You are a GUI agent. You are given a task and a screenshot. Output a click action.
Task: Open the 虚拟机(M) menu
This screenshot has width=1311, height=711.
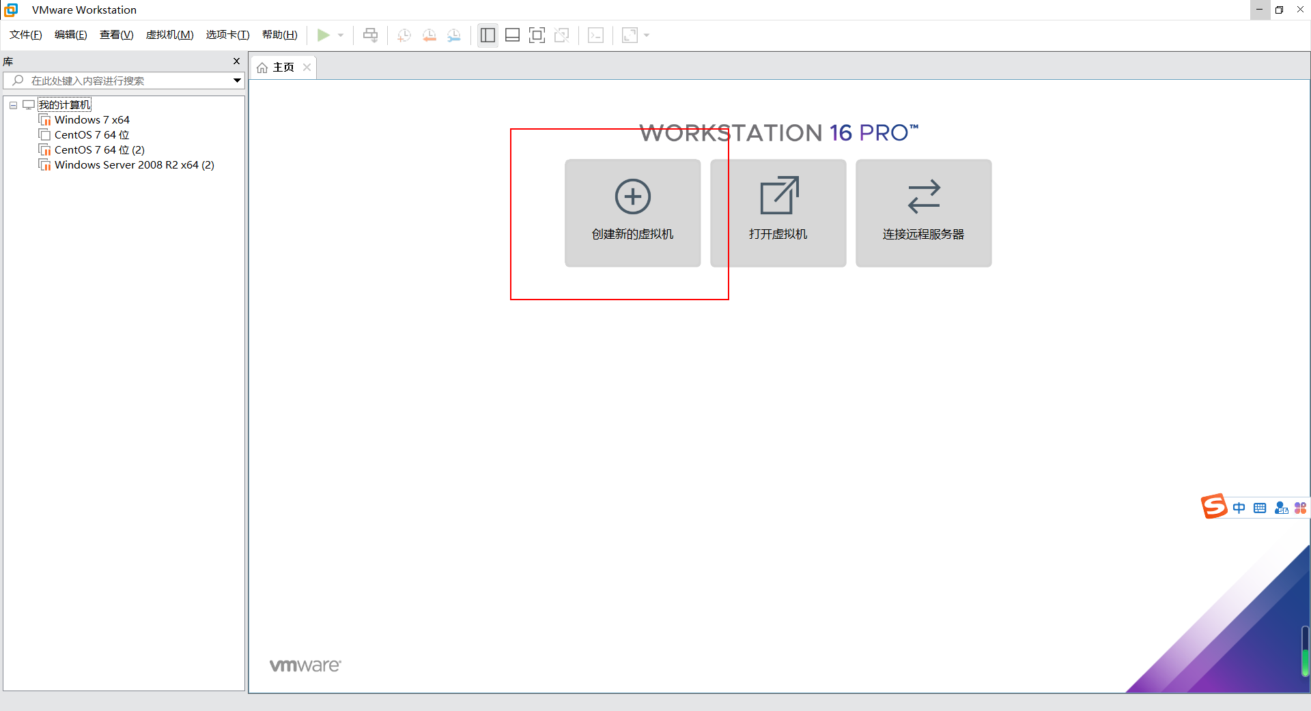[x=170, y=35]
